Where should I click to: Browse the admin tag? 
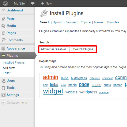[x=51, y=77]
